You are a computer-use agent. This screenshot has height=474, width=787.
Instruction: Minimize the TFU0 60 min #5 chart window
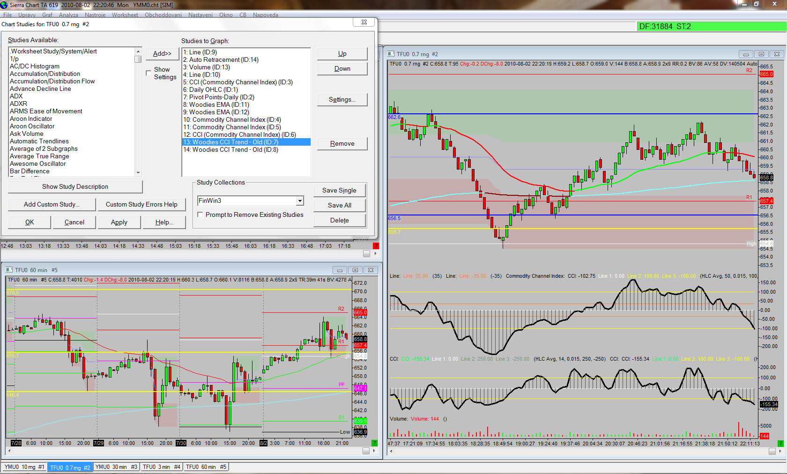[340, 270]
